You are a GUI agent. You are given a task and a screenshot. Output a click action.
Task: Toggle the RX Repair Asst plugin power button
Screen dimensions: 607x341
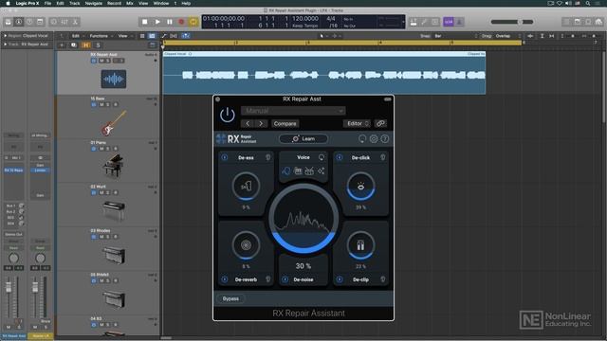tap(228, 115)
